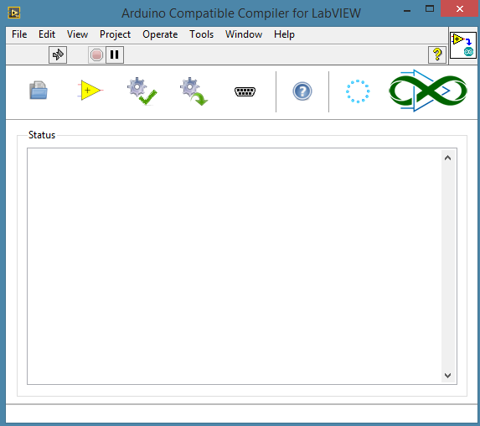Click the dotted circle busy indicator
This screenshot has width=480, height=426.
(x=358, y=91)
